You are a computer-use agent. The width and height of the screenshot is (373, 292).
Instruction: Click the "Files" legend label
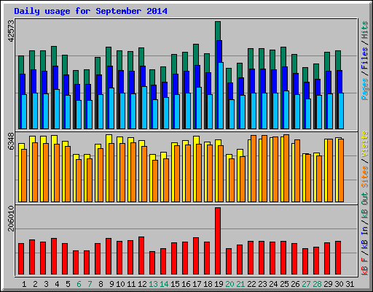coord(365,58)
